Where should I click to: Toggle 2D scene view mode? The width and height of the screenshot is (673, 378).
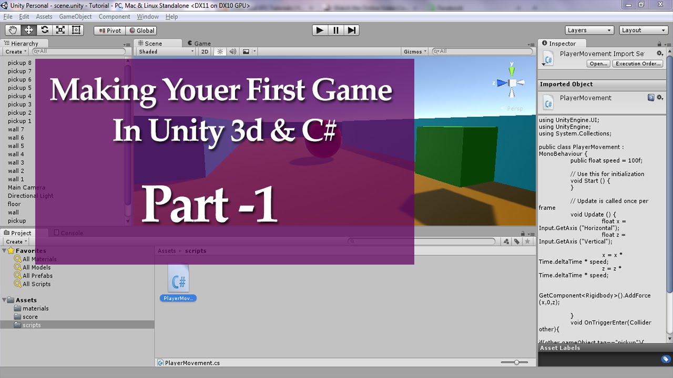click(205, 51)
